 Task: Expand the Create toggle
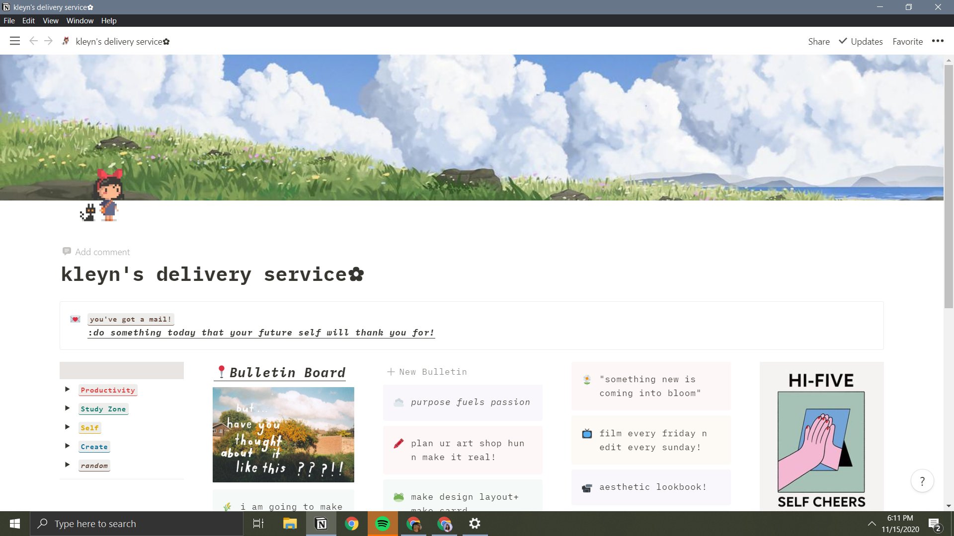pyautogui.click(x=68, y=446)
